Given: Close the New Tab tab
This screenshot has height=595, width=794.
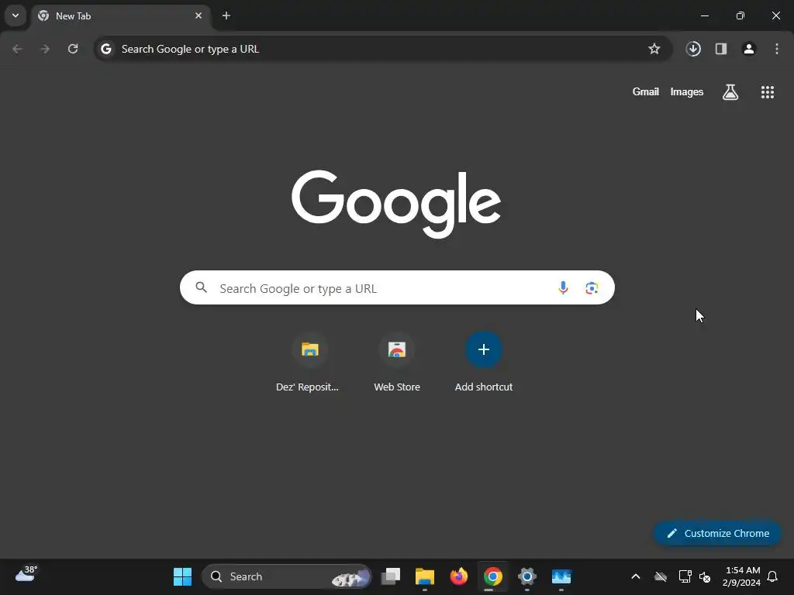Looking at the screenshot, I should (198, 15).
